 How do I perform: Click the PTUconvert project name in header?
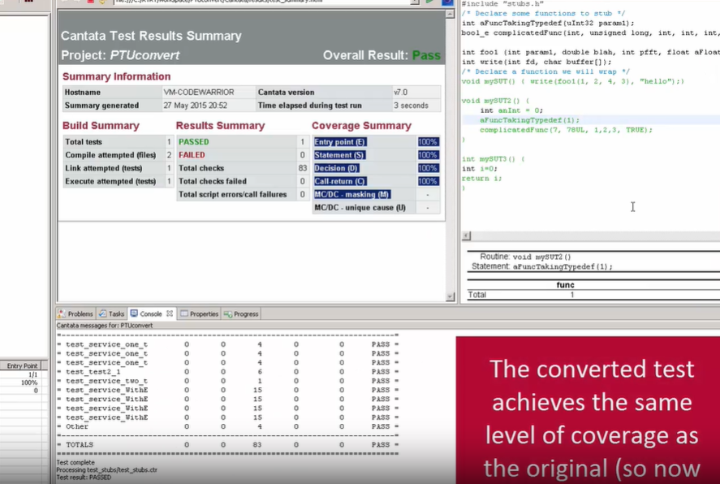click(x=144, y=55)
